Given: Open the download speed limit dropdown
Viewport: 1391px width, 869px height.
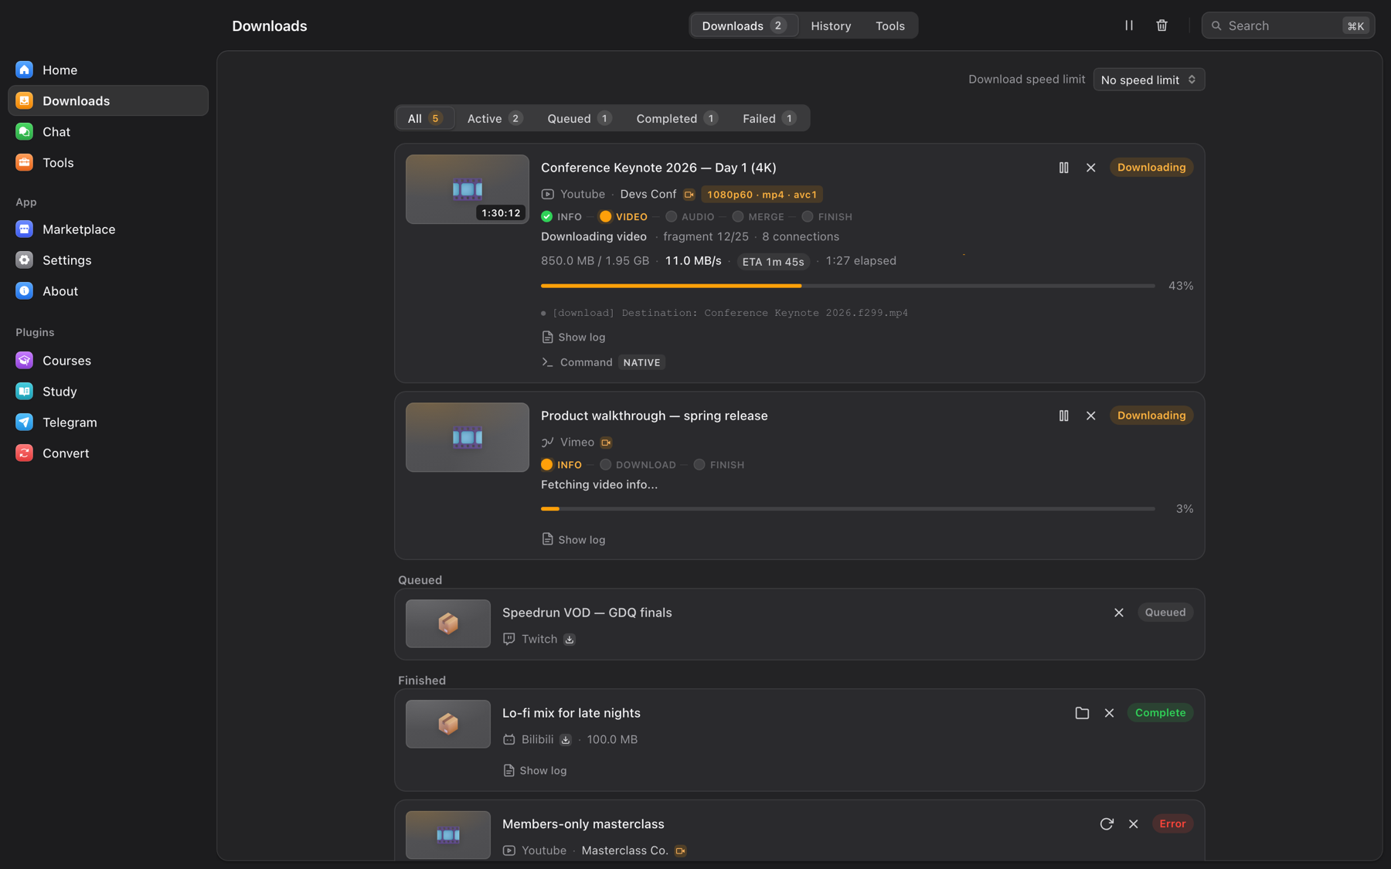Looking at the screenshot, I should pos(1149,80).
